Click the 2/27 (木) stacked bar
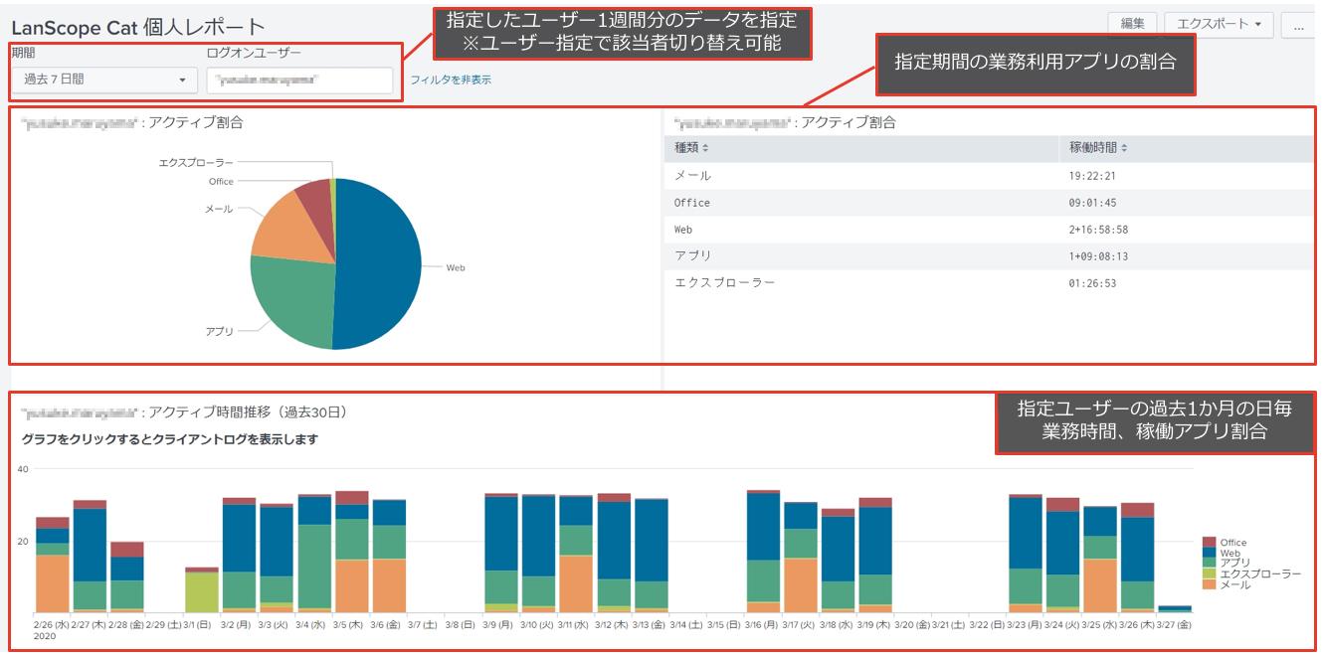 click(90, 556)
